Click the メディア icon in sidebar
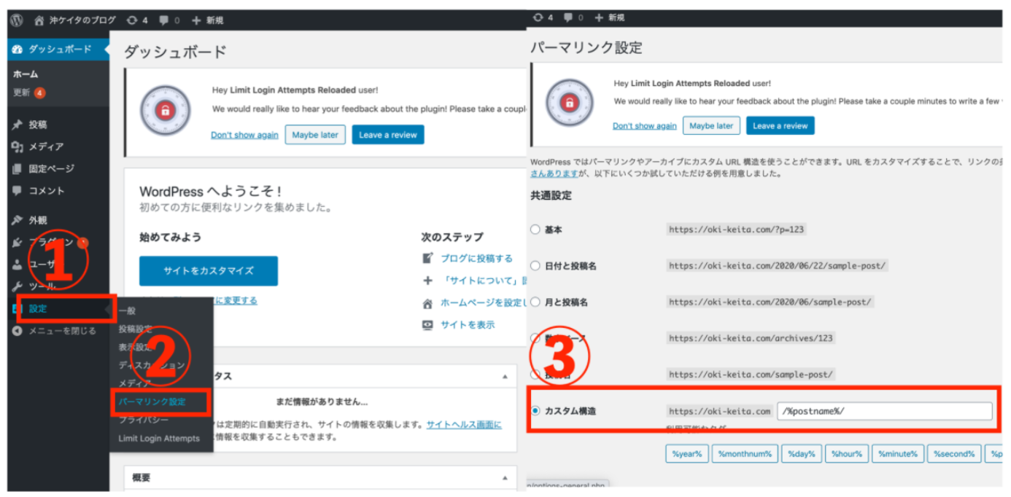Viewport: 1011px width, 497px height. pos(18,146)
